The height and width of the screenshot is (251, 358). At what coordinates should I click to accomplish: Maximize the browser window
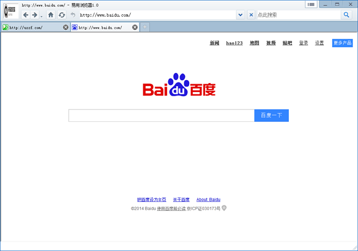337,4
